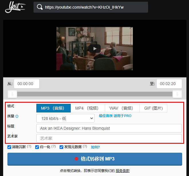Open the help icon next to 归一化
Viewport: 189px width, 176px height.
coord(54,147)
